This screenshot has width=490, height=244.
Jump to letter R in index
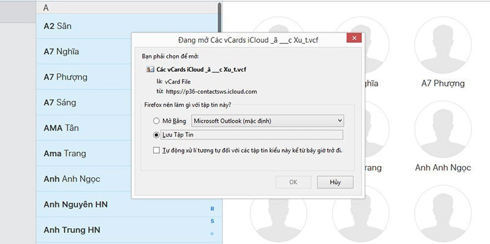click(x=212, y=209)
